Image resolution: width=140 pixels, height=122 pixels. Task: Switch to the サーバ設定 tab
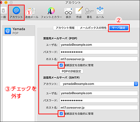[x=119, y=28]
